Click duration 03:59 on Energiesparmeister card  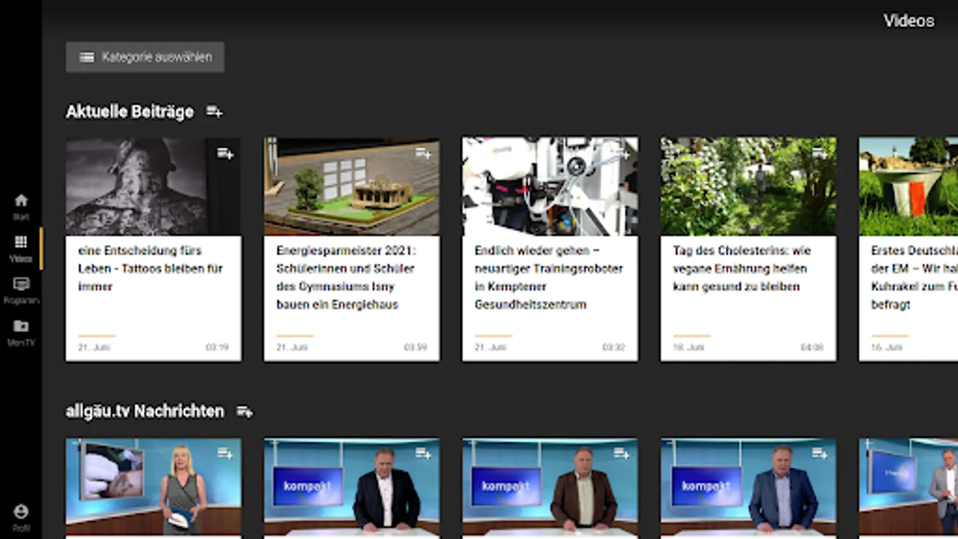pos(416,347)
